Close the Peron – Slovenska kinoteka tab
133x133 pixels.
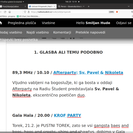[x=84, y=6]
